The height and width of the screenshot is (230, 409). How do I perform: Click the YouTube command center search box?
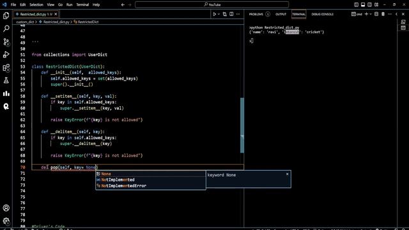pos(212,4)
